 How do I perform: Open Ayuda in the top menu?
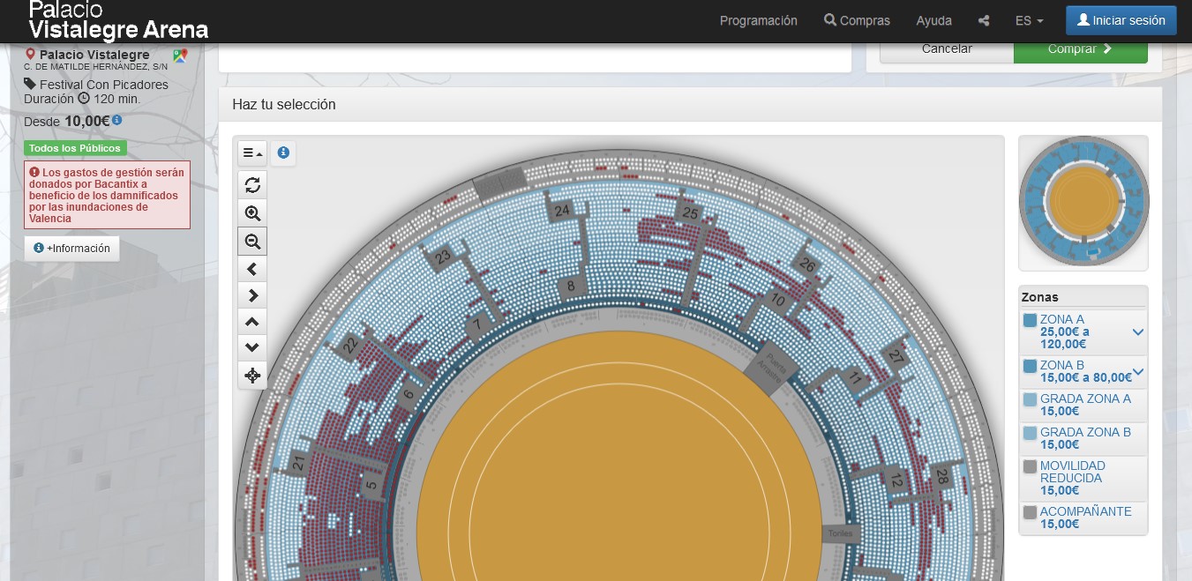(933, 20)
